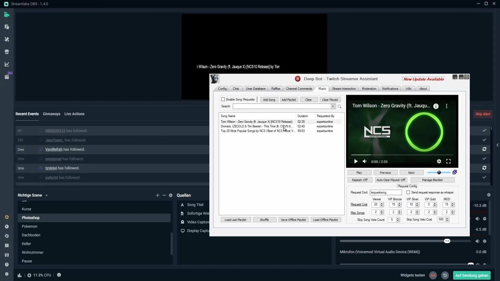Screen dimensions: 500x281
Task: Refresh the Vanillefish follow event
Action: [x=484, y=149]
